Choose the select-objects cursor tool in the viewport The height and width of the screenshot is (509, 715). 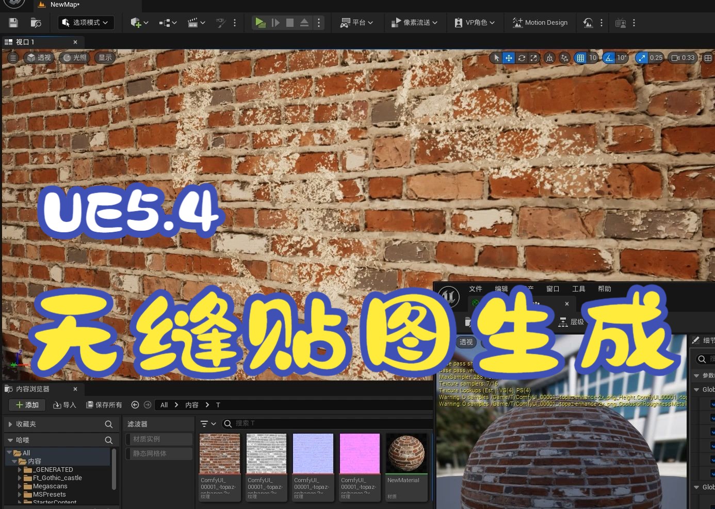point(496,58)
